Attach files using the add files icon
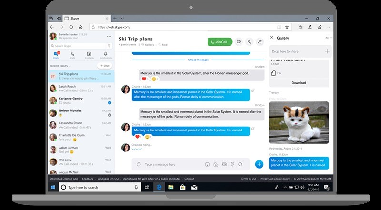This screenshot has height=210, width=381. [216, 164]
